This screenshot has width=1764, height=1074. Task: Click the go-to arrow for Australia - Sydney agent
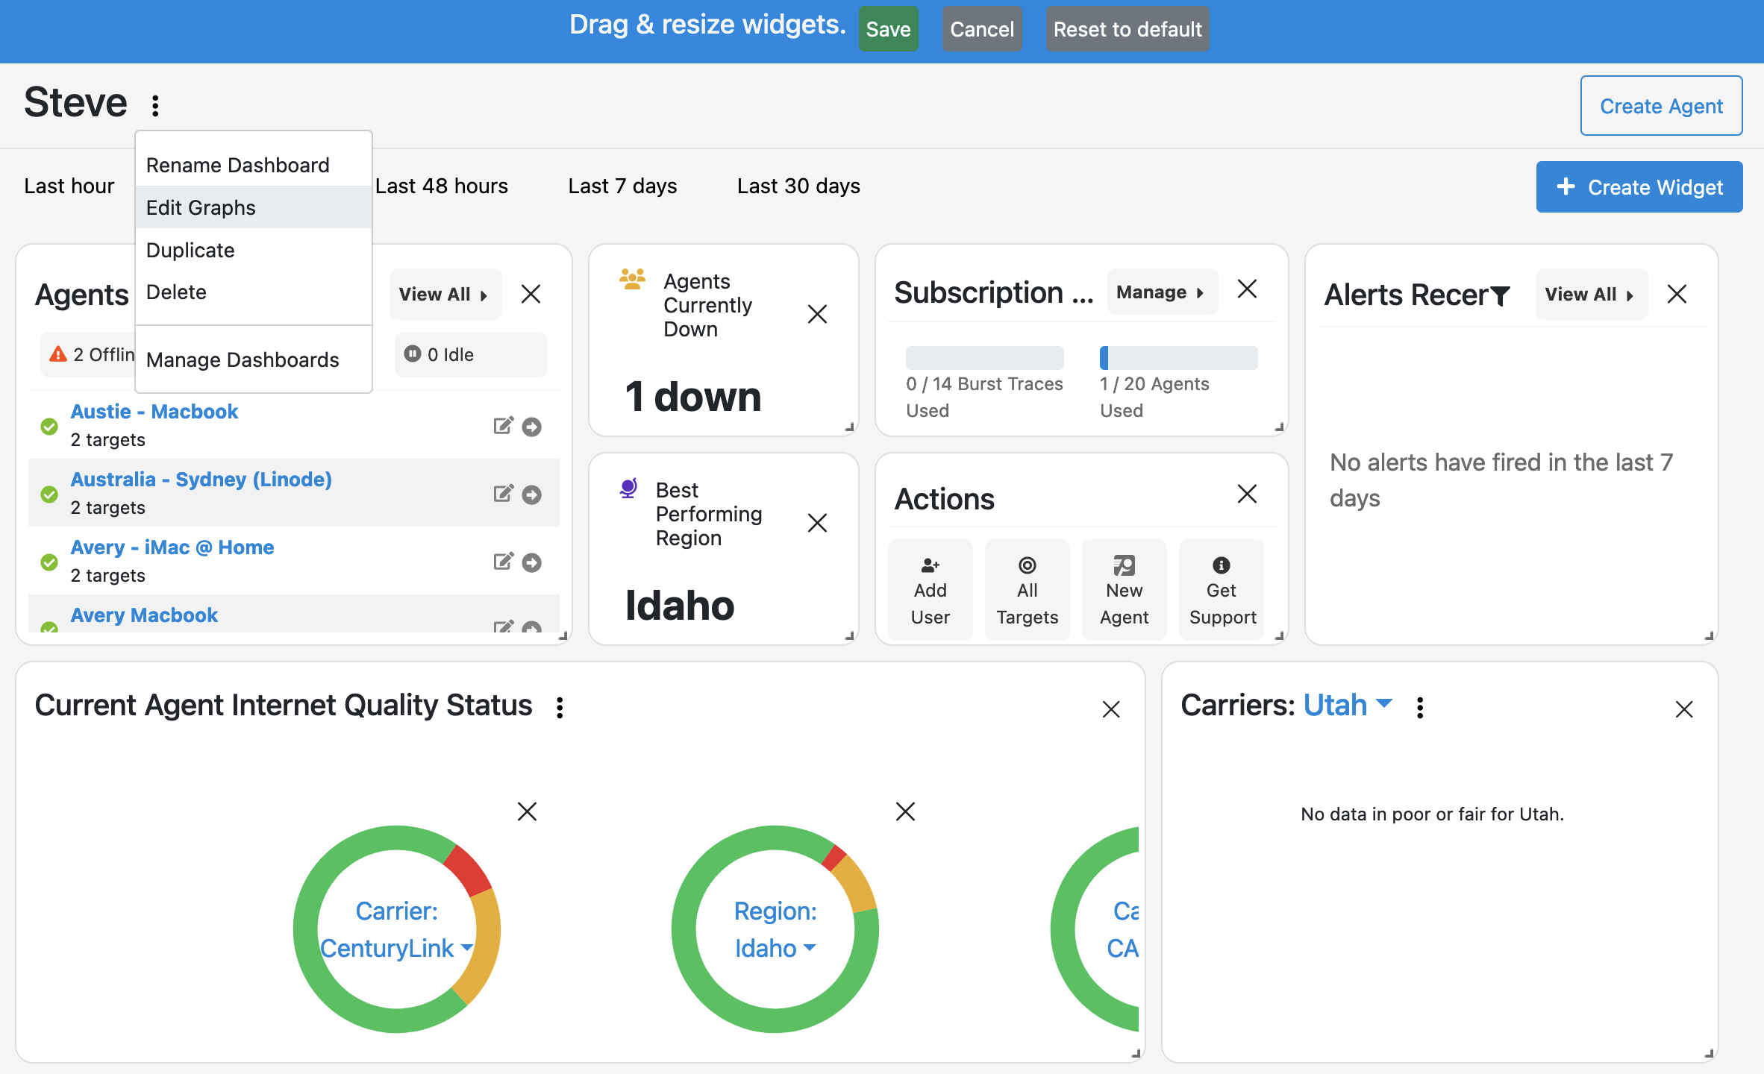click(x=531, y=493)
